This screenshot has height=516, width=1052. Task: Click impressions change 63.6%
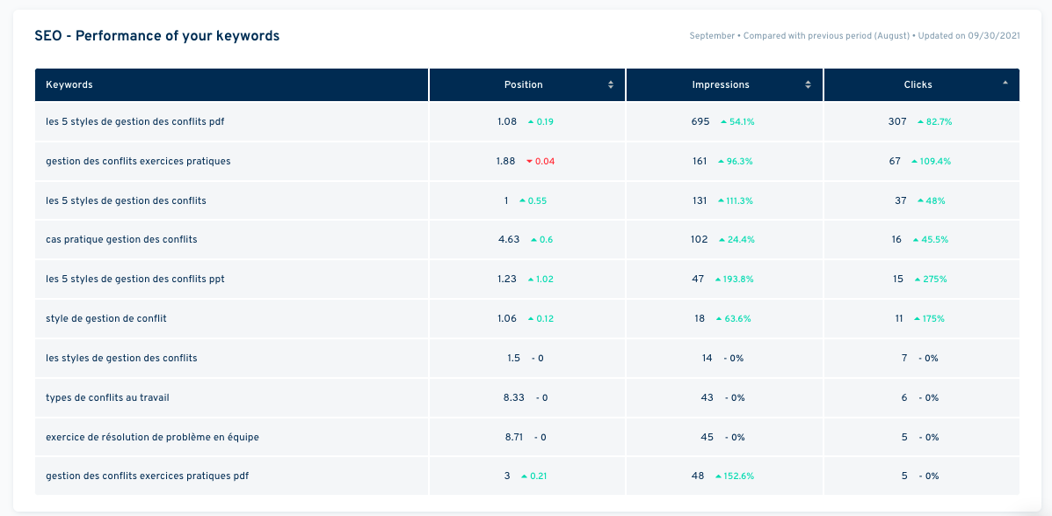(733, 319)
